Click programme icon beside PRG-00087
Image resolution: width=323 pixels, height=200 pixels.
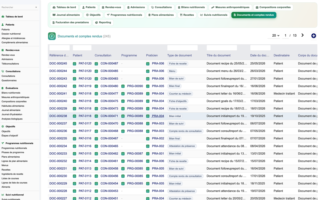123,154
